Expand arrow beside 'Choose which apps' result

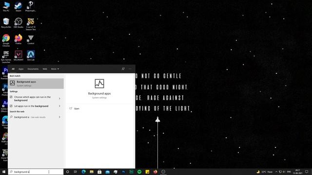pyautogui.click(x=59, y=99)
